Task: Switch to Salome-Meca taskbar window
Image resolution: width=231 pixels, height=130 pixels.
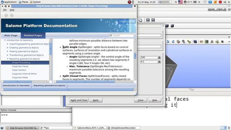Action: coord(90,128)
